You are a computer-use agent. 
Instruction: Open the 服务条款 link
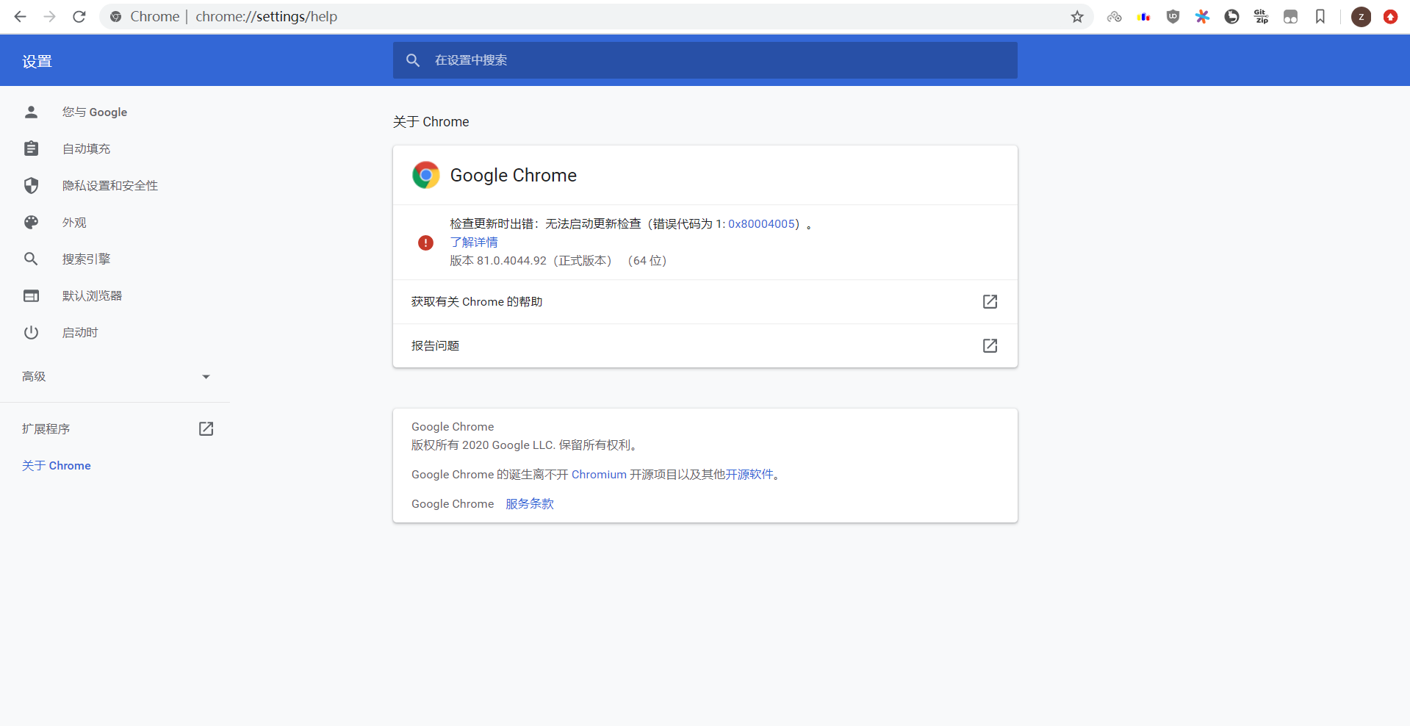tap(530, 503)
